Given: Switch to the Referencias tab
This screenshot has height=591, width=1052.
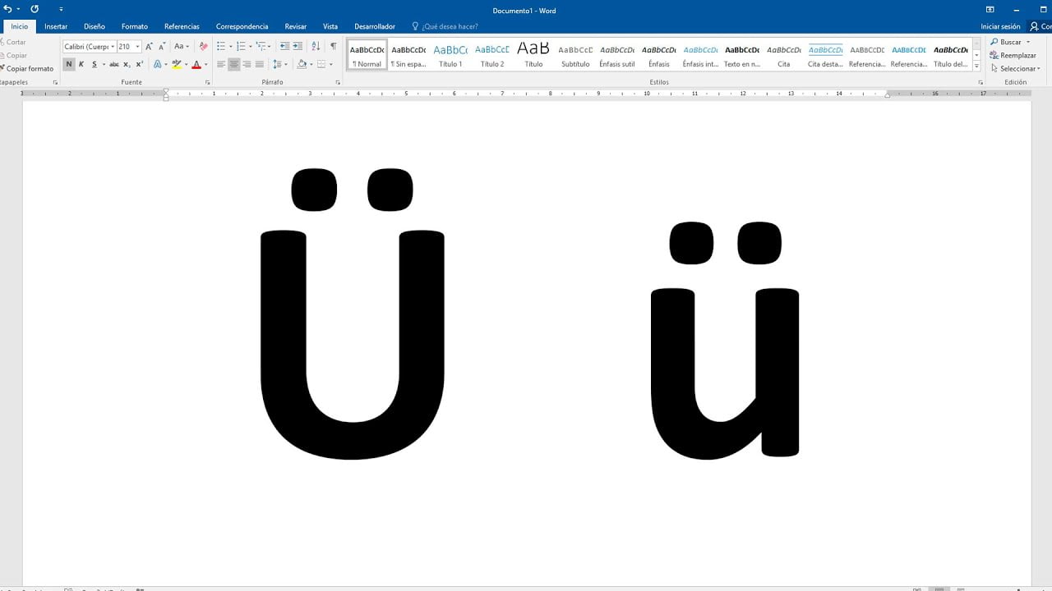Looking at the screenshot, I should click(x=182, y=26).
